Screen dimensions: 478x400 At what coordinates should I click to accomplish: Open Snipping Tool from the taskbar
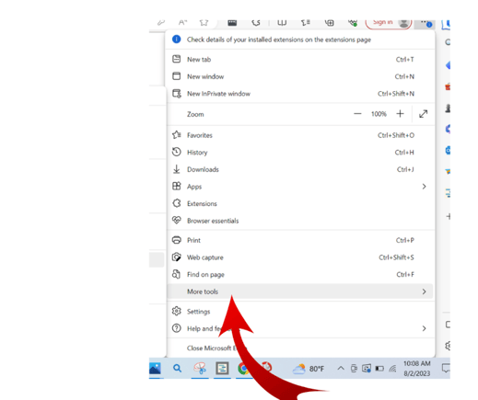coord(200,368)
